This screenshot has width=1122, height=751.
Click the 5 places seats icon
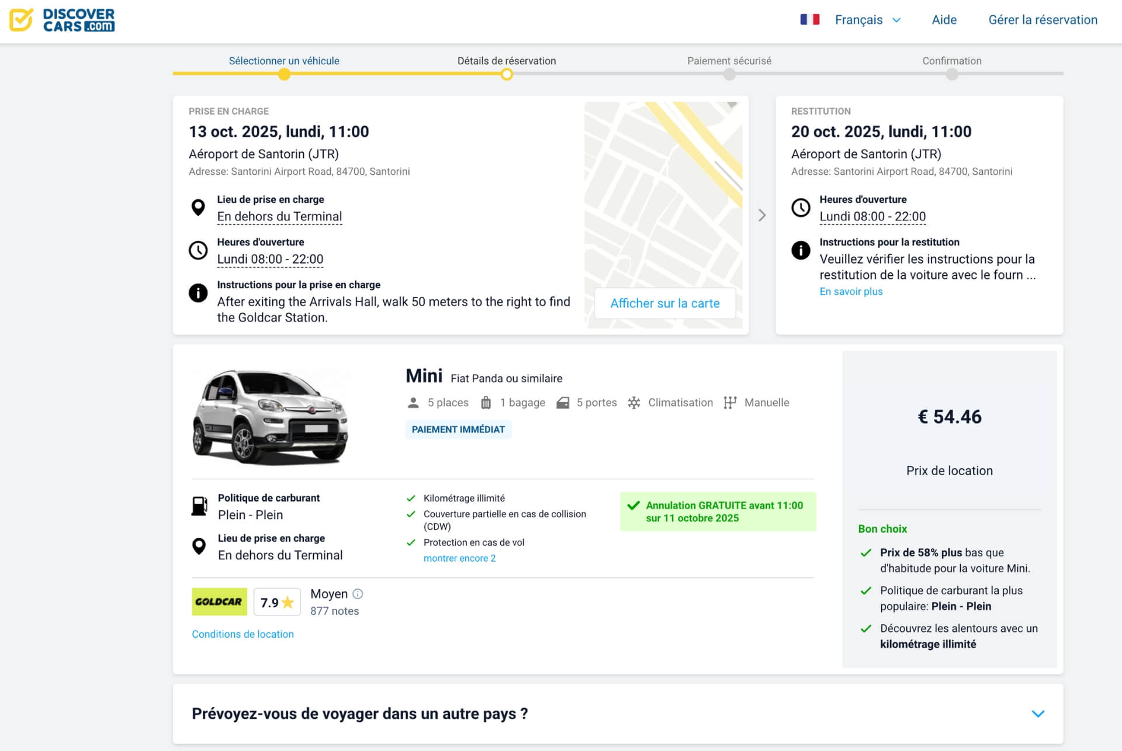413,403
